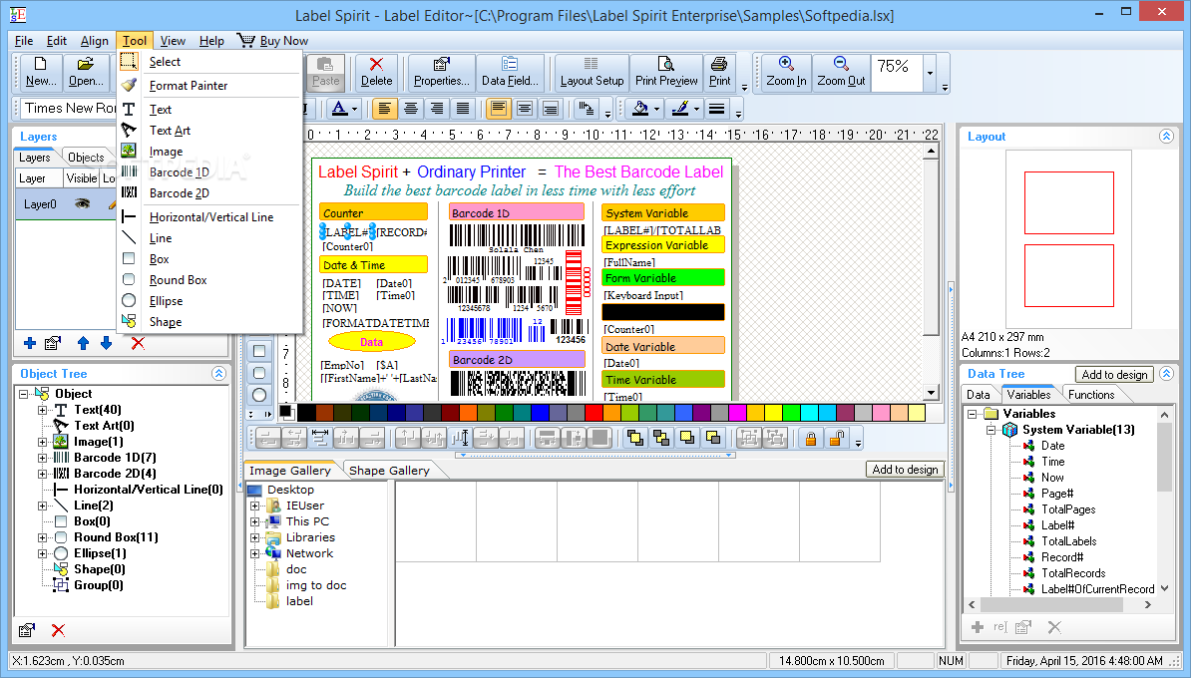The image size is (1191, 678).
Task: Move layer down with blue arrow
Action: (x=107, y=343)
